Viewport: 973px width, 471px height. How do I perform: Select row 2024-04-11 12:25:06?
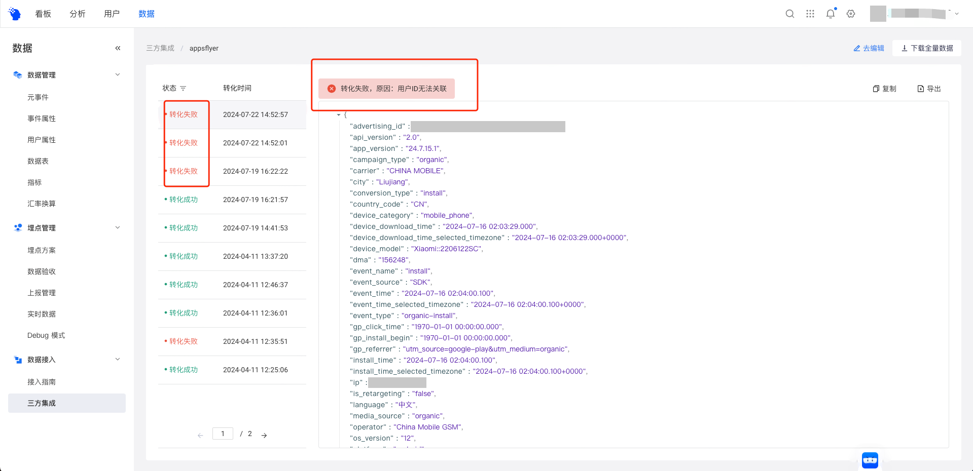(x=232, y=370)
